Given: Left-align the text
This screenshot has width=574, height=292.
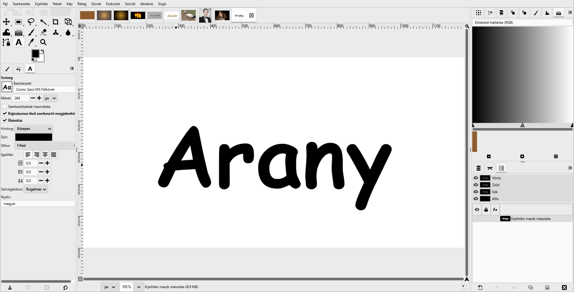Looking at the screenshot, I should coord(28,155).
